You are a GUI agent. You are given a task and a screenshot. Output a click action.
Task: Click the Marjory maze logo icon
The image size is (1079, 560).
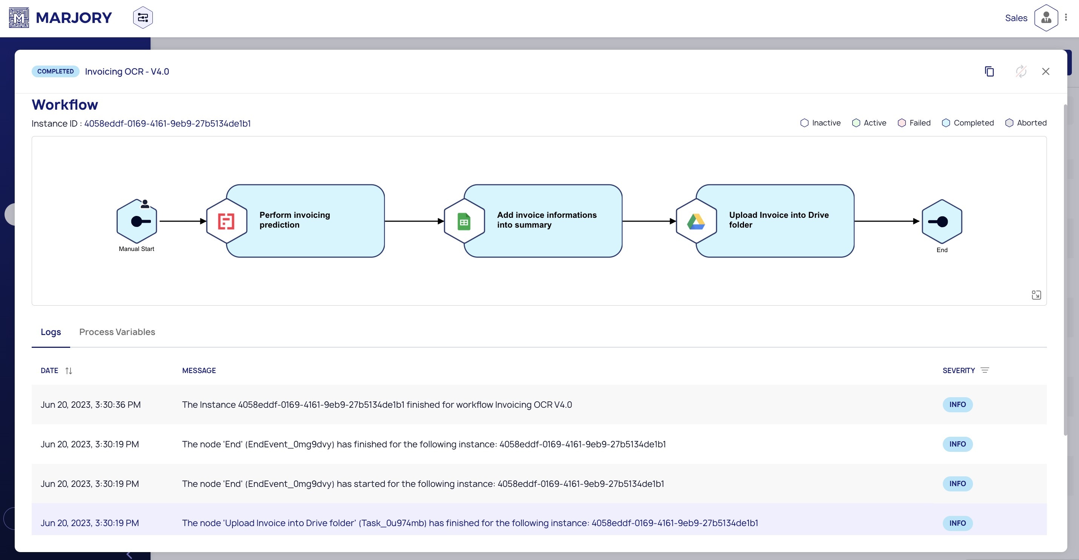tap(19, 18)
